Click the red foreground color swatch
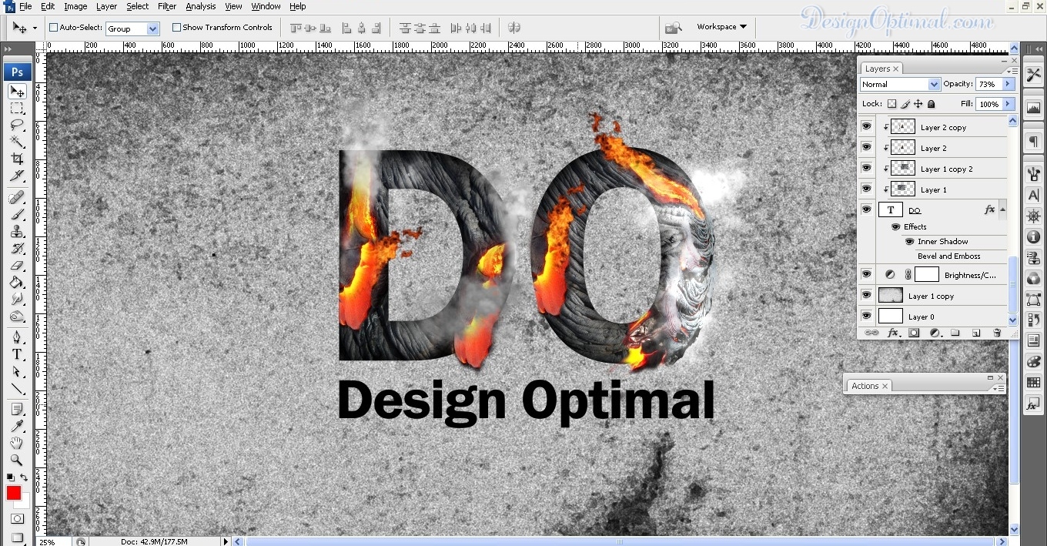 [14, 493]
